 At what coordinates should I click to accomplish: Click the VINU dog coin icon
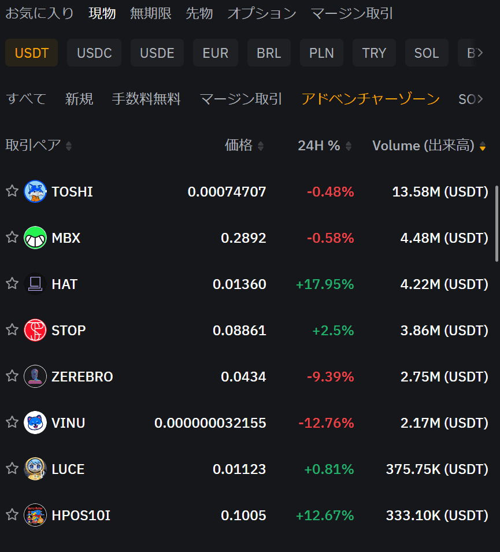click(x=35, y=423)
